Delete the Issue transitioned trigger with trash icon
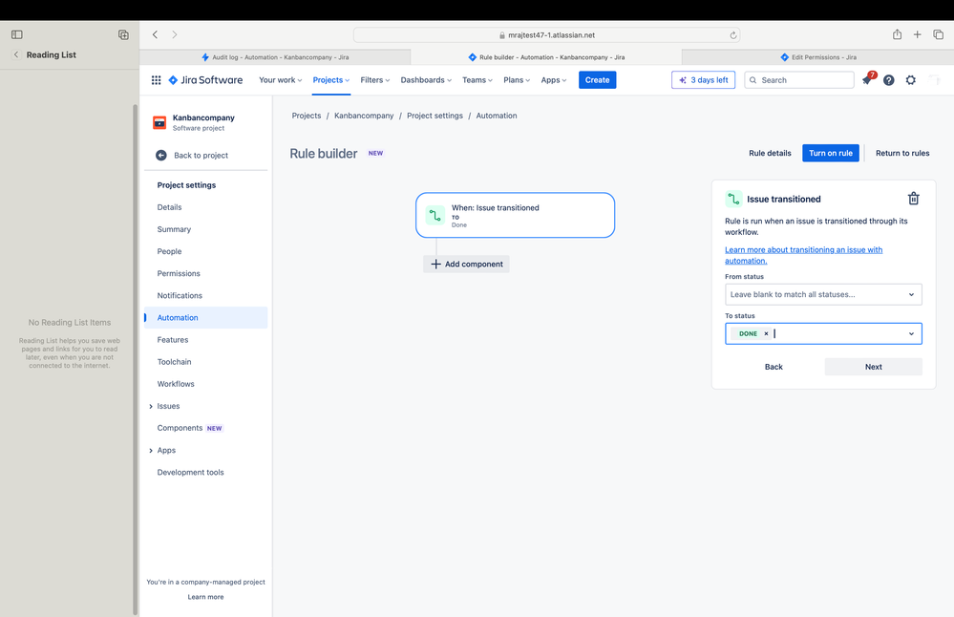The width and height of the screenshot is (954, 617). click(x=913, y=199)
